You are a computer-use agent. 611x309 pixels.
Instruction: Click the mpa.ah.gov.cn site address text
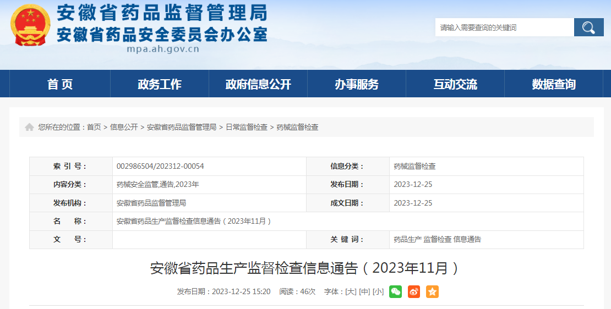click(163, 49)
